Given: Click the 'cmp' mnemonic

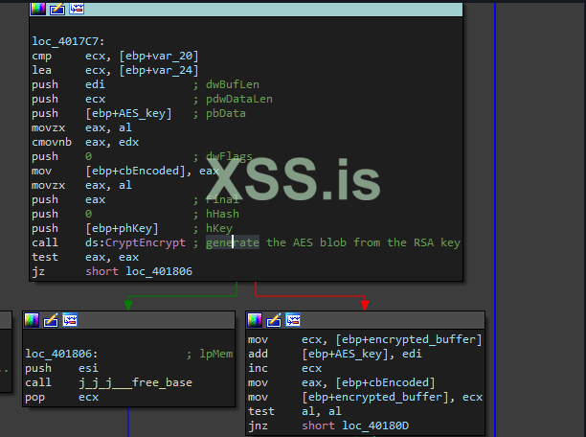Looking at the screenshot, I should 41,57.
